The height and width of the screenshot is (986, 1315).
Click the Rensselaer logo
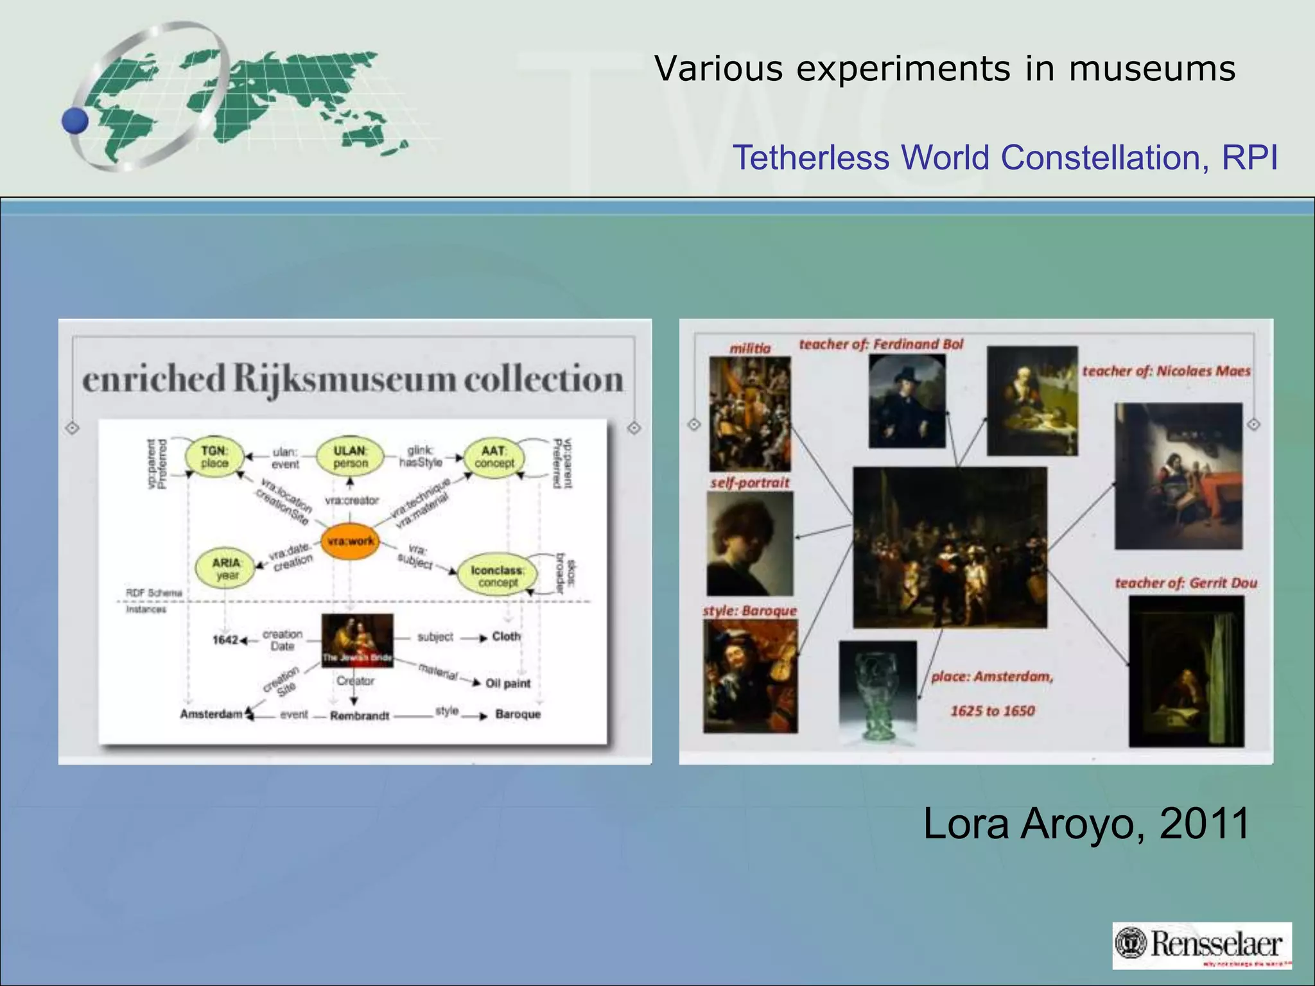[1202, 945]
